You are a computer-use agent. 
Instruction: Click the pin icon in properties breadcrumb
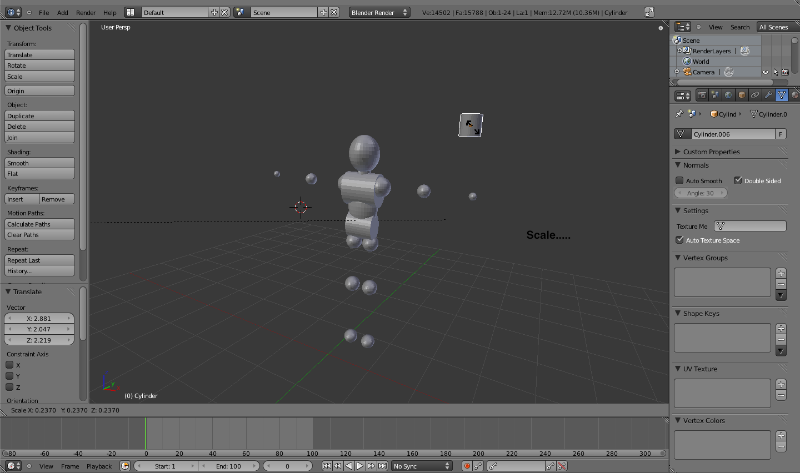tap(679, 114)
